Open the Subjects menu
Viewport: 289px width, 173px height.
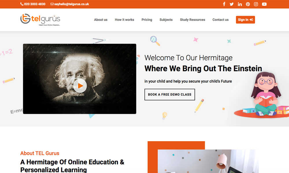166,20
